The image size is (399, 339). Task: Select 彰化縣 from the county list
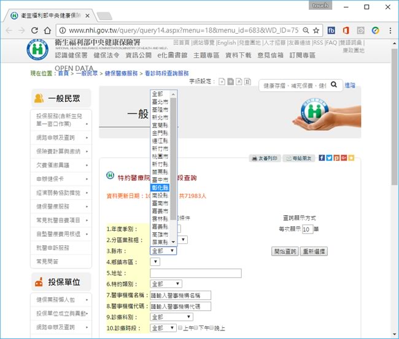tap(160, 188)
